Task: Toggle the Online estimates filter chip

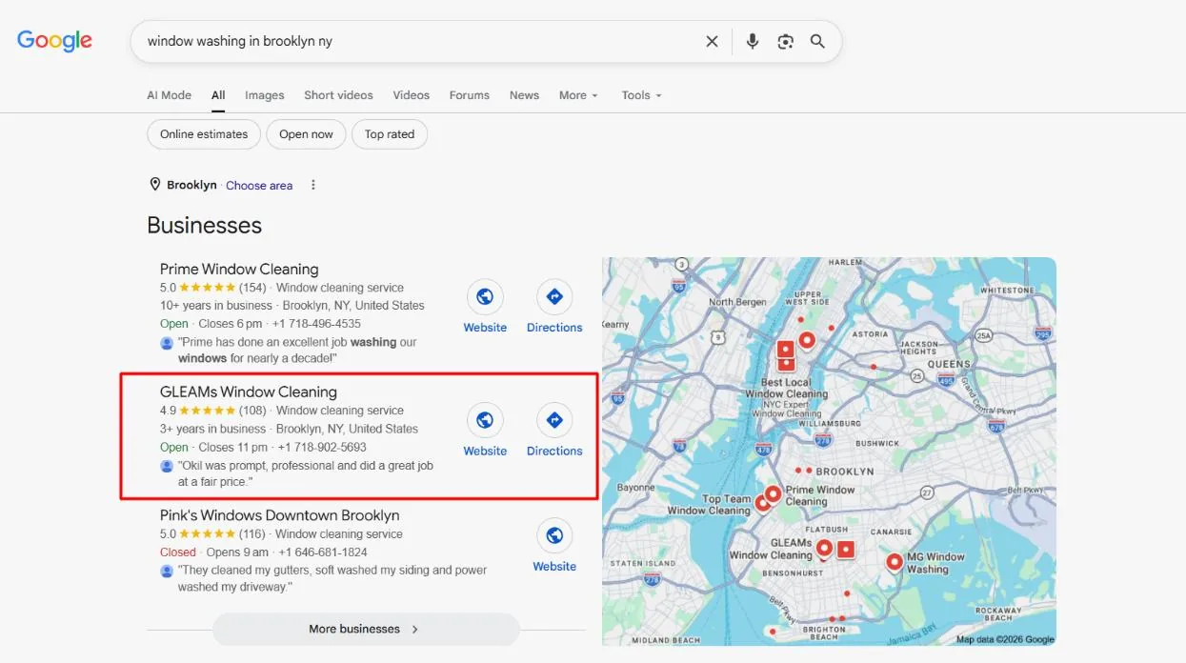Action: click(204, 134)
